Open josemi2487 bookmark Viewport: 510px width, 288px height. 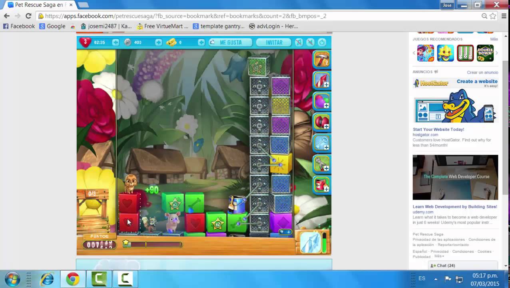click(x=106, y=26)
